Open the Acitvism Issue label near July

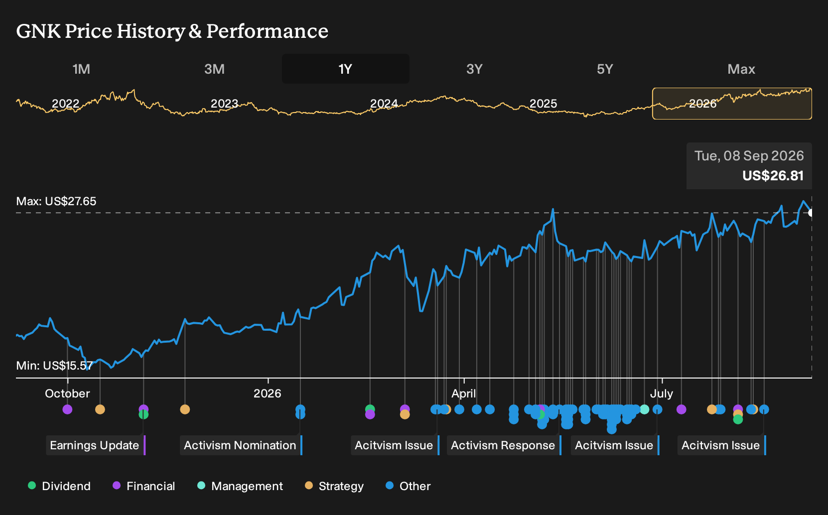pyautogui.click(x=615, y=445)
